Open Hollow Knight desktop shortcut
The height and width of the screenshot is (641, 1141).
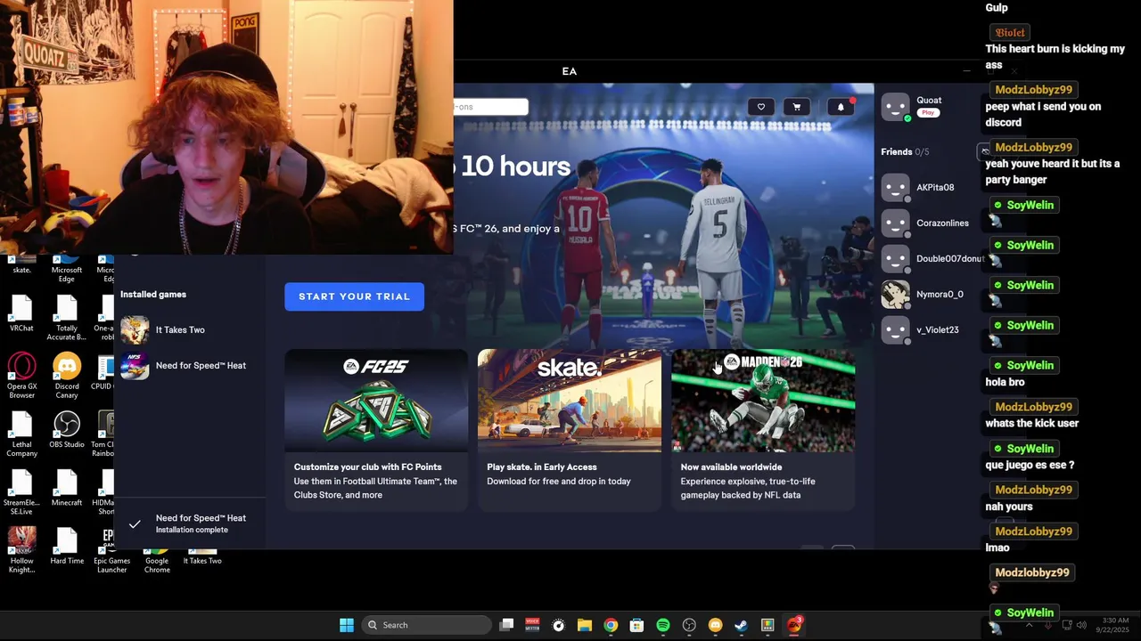pyautogui.click(x=21, y=550)
